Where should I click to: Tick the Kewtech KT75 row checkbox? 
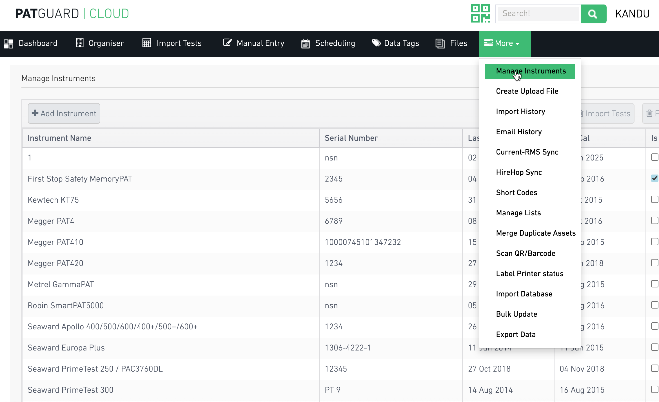(654, 199)
